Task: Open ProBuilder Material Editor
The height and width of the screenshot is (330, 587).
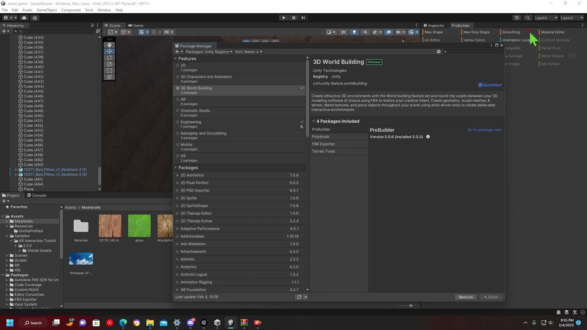Action: [x=553, y=32]
